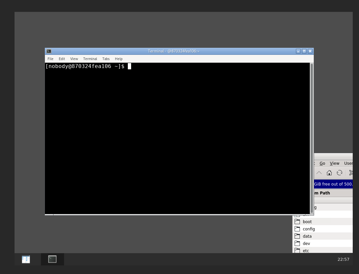359x274 pixels.
Task: Click the boot folder icon
Action: (x=297, y=222)
